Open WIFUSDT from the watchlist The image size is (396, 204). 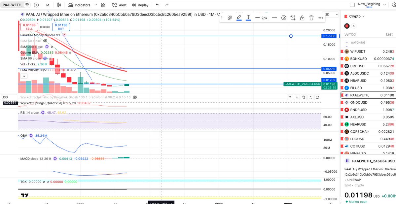(x=368, y=51)
